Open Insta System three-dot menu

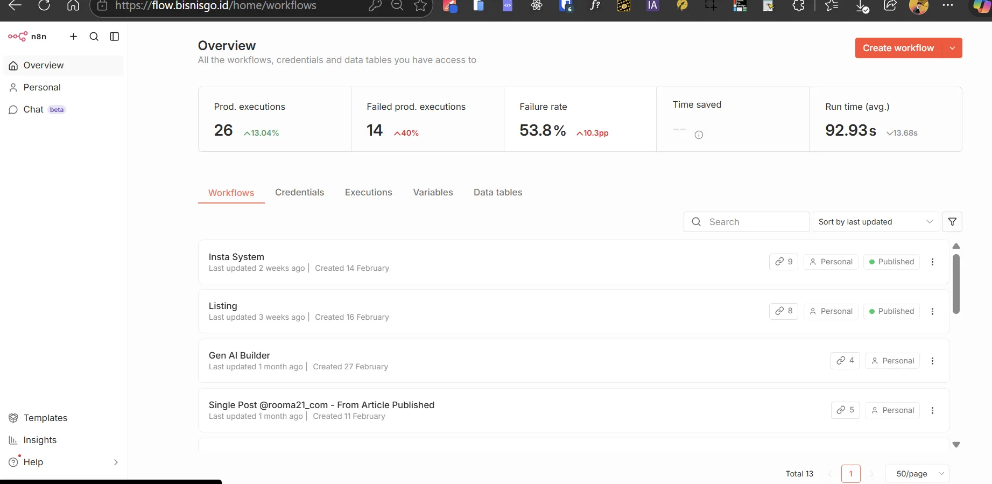[933, 262]
